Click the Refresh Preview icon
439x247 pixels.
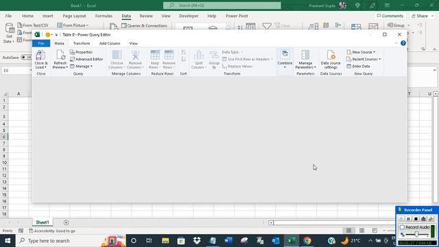[60, 56]
